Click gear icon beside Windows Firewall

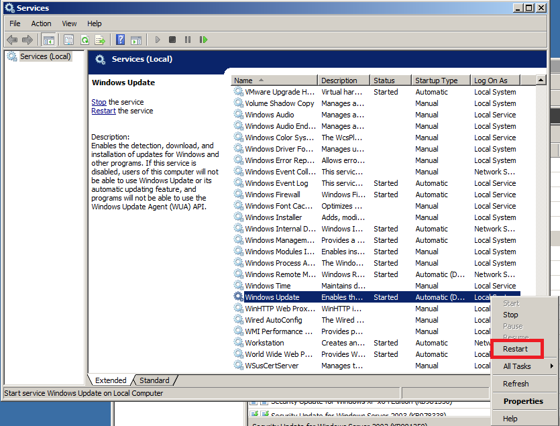pos(238,194)
